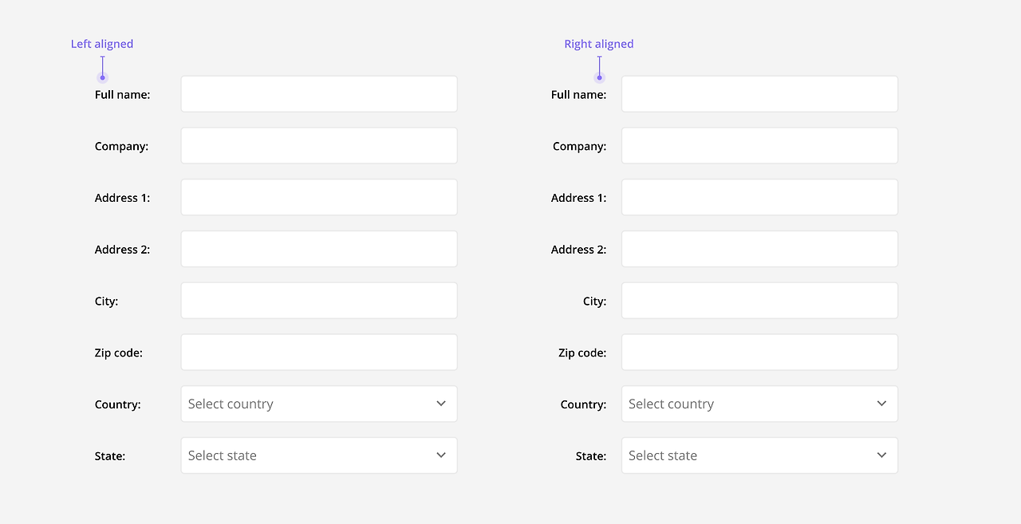
Task: Open Select country dropdown in right-aligned form
Action: pos(759,404)
